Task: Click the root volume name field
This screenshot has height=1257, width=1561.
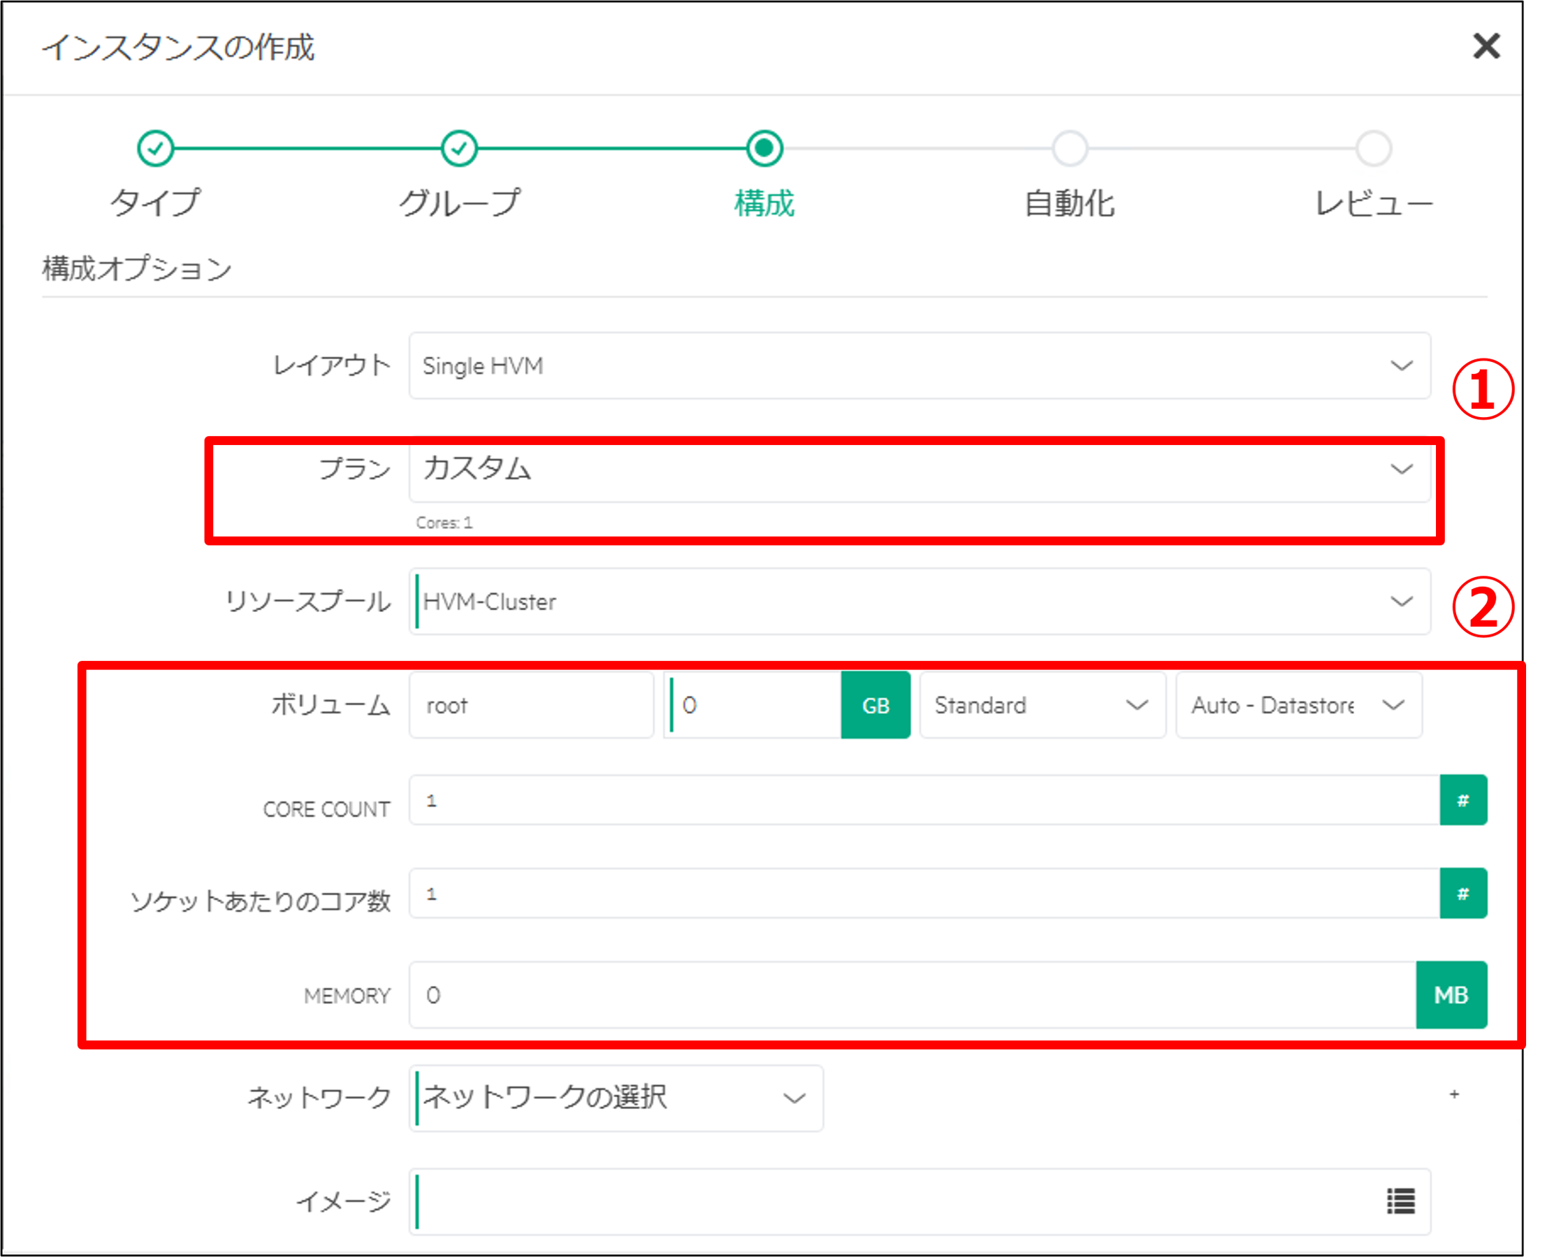Action: 531,705
